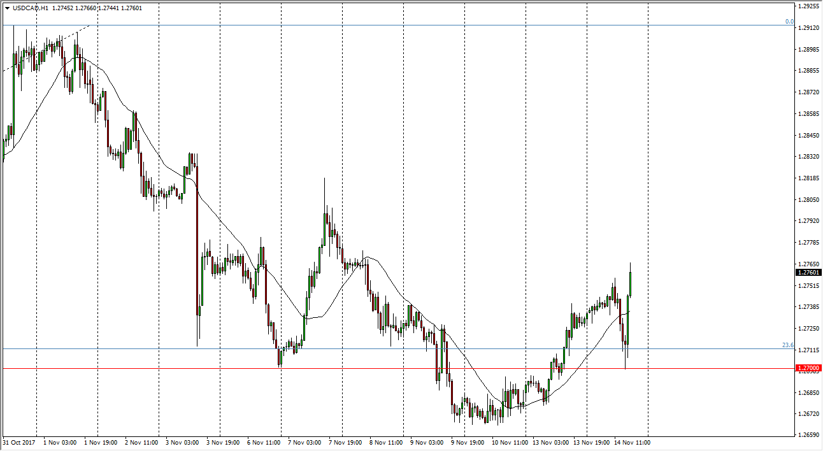Select the 23.6 Fibonacci level label
The height and width of the screenshot is (451, 823).
pyautogui.click(x=788, y=345)
